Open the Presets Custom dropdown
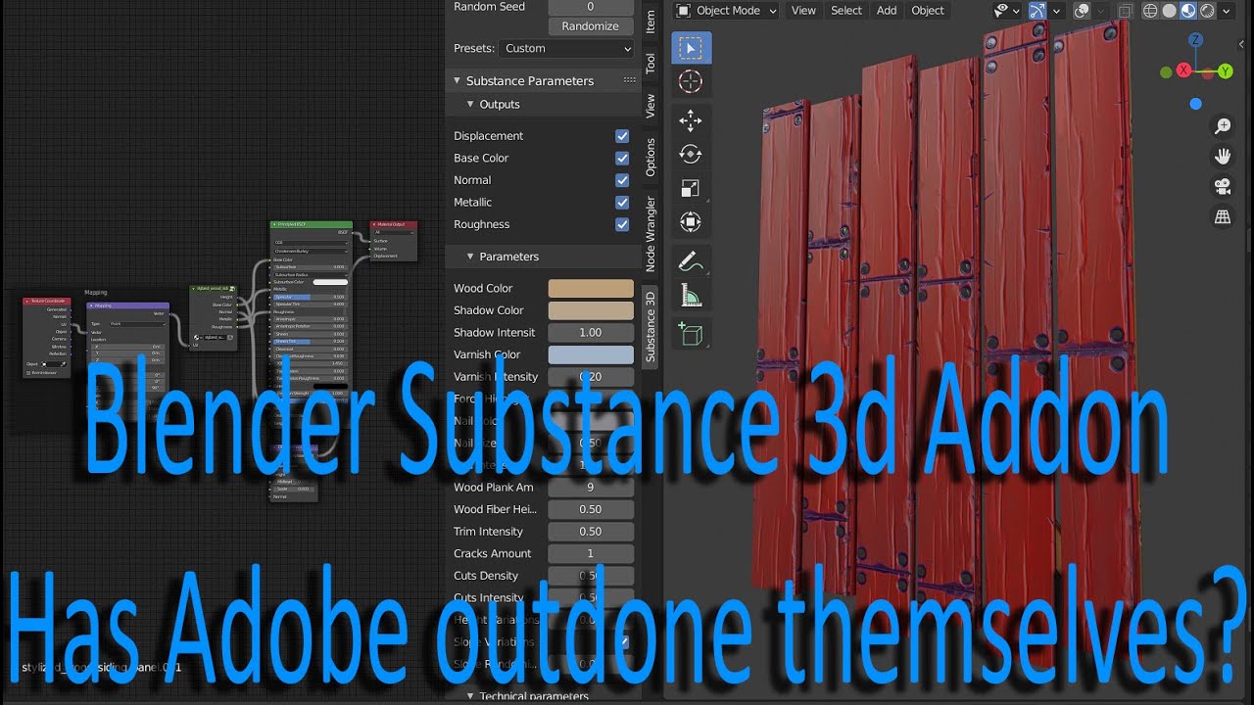The height and width of the screenshot is (705, 1254). tap(567, 48)
